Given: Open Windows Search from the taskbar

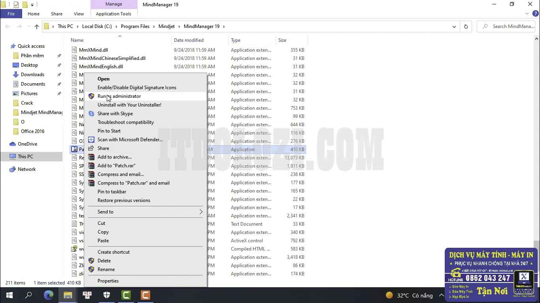Looking at the screenshot, I should [x=28, y=295].
